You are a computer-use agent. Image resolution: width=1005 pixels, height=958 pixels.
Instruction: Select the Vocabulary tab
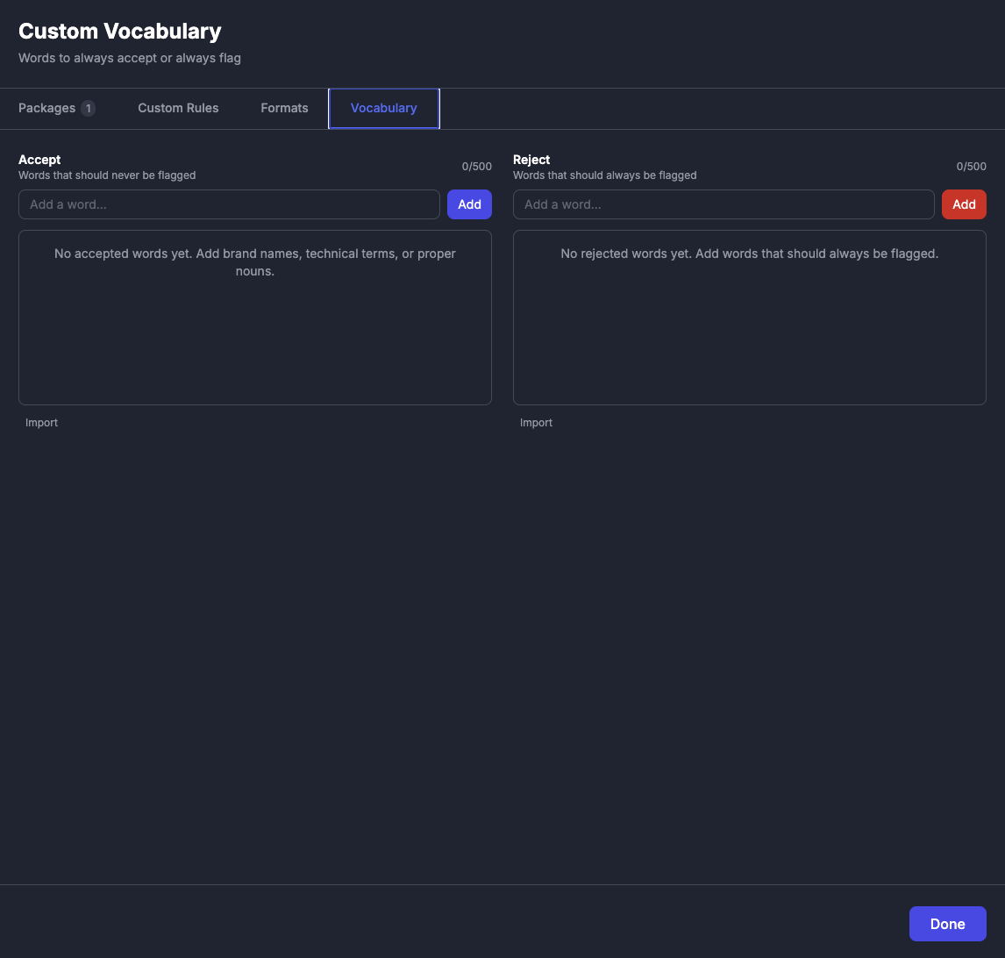coord(383,108)
